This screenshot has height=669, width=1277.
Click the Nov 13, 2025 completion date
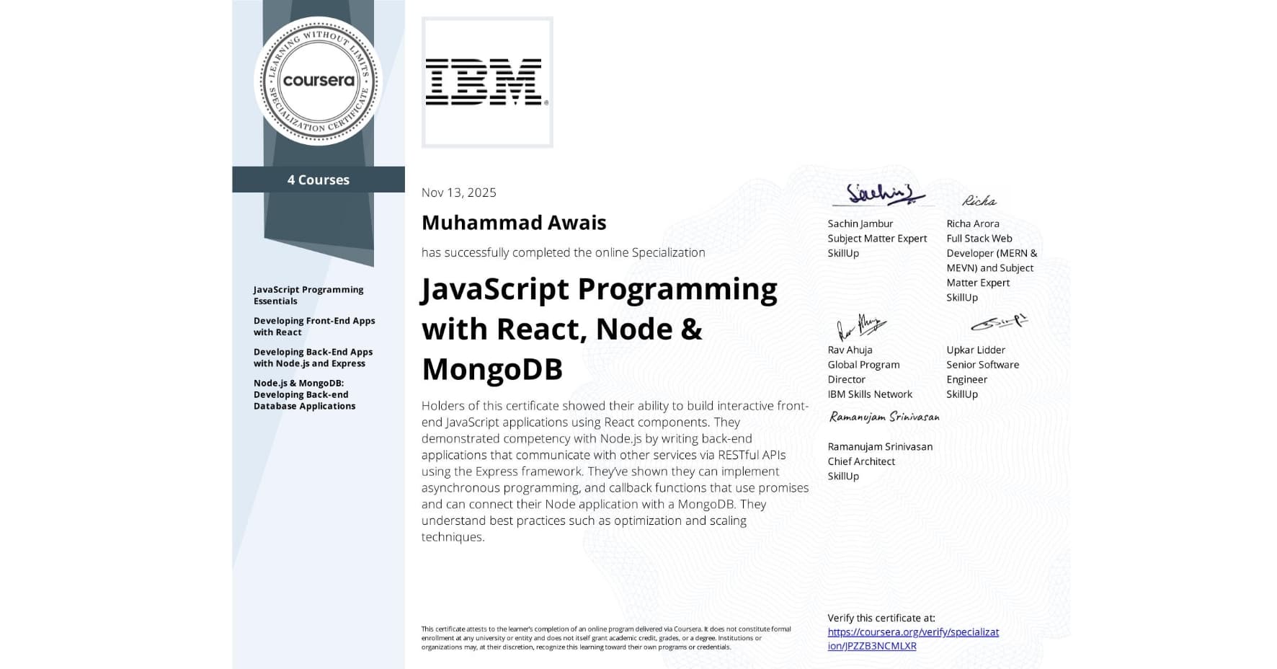459,192
